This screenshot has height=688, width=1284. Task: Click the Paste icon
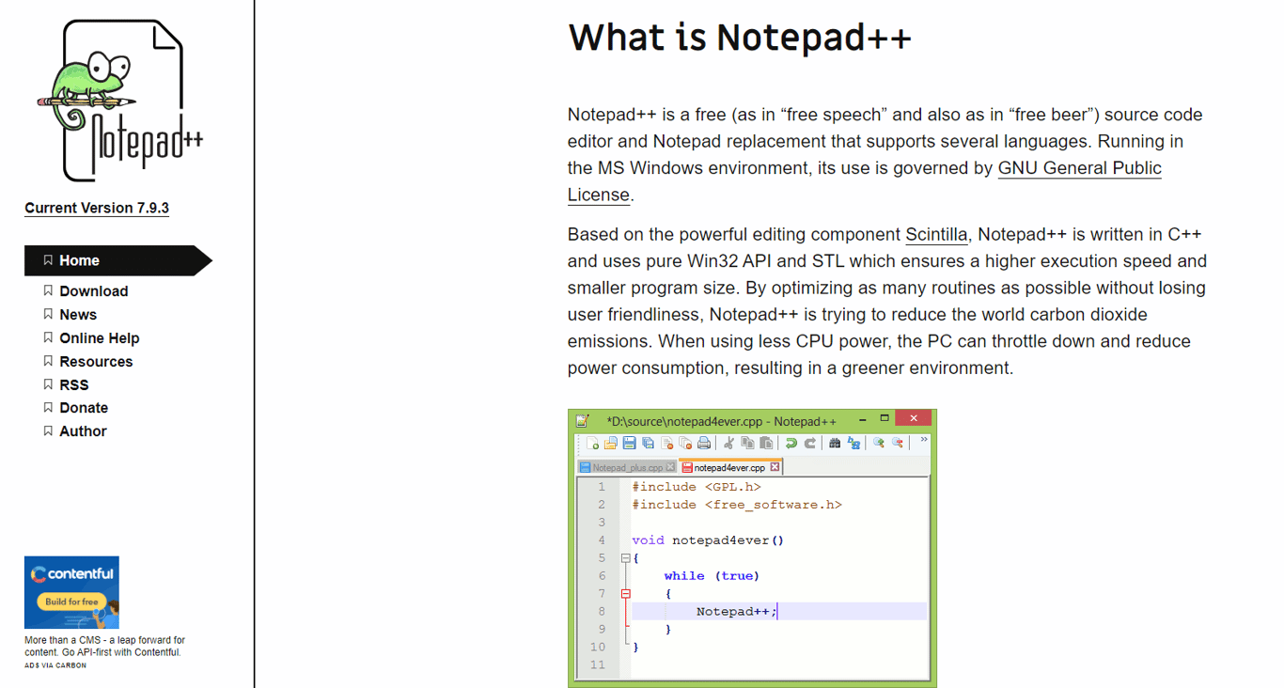tap(767, 443)
